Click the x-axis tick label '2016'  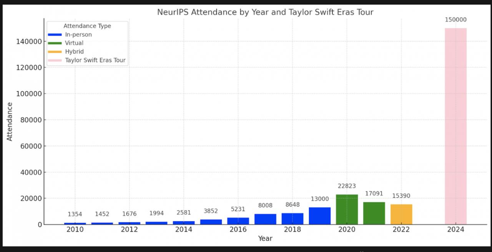tap(238, 230)
